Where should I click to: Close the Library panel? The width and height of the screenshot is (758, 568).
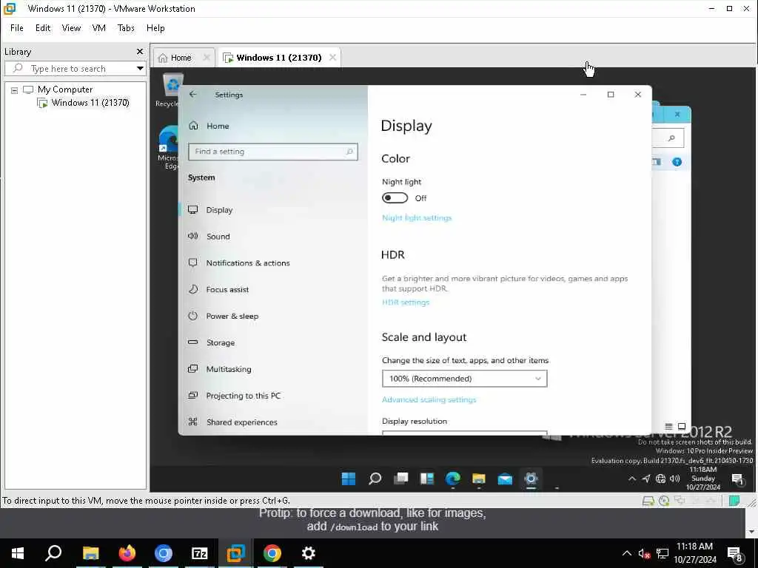click(140, 51)
